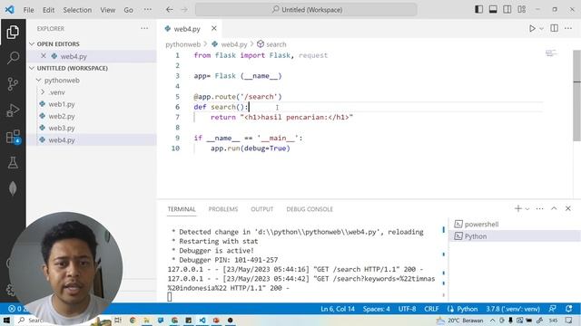Open the Search view in activity bar
This screenshot has width=581, height=326.
pos(13,58)
